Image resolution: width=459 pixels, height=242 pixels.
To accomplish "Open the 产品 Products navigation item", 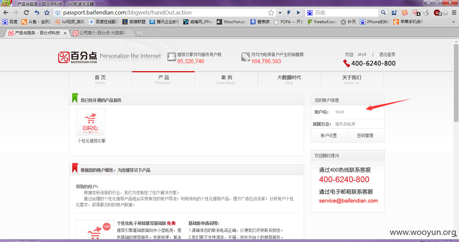I will coord(163,79).
